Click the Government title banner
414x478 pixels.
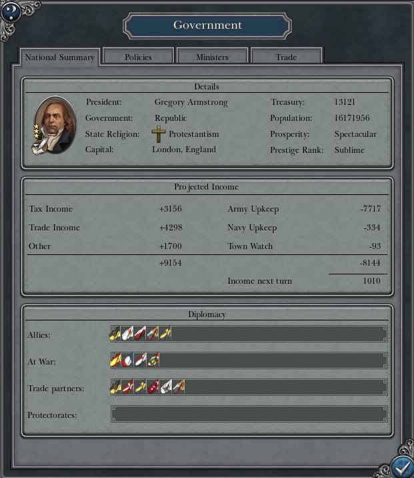pyautogui.click(x=207, y=25)
